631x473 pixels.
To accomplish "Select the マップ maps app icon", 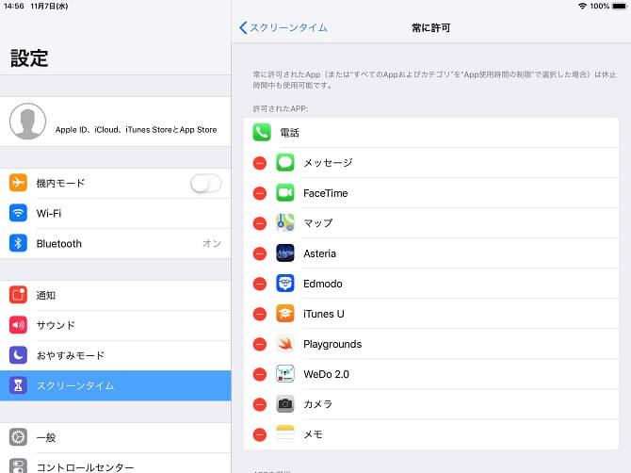I will [x=285, y=223].
